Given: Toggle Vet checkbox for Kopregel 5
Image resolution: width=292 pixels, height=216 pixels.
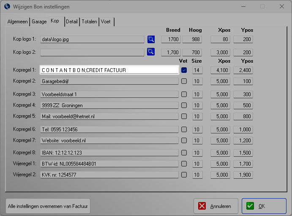Looking at the screenshot, I should [x=184, y=116].
